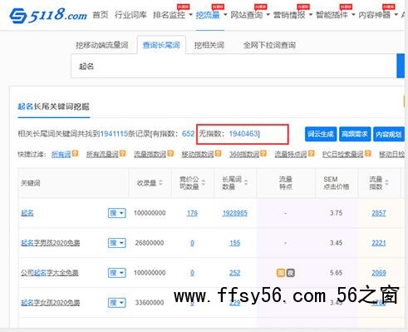Open 有指数 count 652
This screenshot has height=332, width=408.
coord(188,134)
